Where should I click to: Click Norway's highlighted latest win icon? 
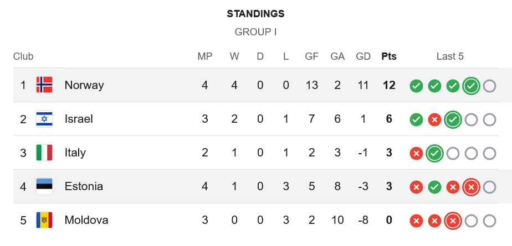pyautogui.click(x=471, y=86)
